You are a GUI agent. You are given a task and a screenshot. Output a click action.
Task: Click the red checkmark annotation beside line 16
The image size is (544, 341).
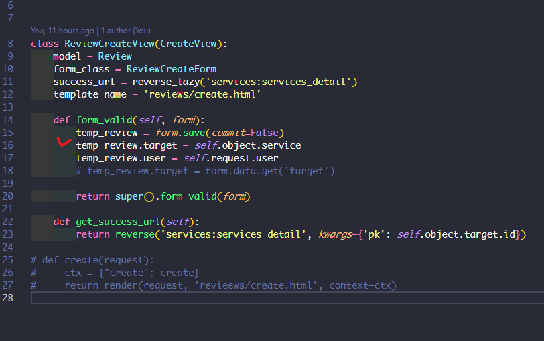pyautogui.click(x=64, y=143)
